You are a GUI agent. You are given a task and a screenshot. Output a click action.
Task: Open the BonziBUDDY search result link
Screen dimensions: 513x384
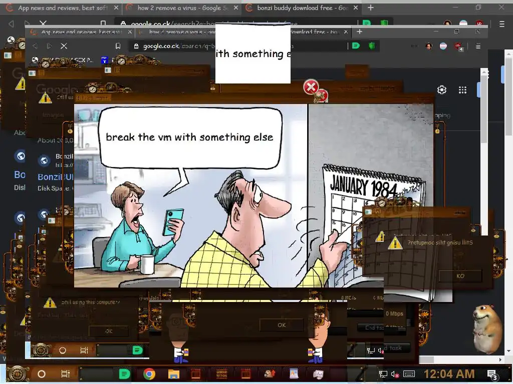tap(55, 176)
